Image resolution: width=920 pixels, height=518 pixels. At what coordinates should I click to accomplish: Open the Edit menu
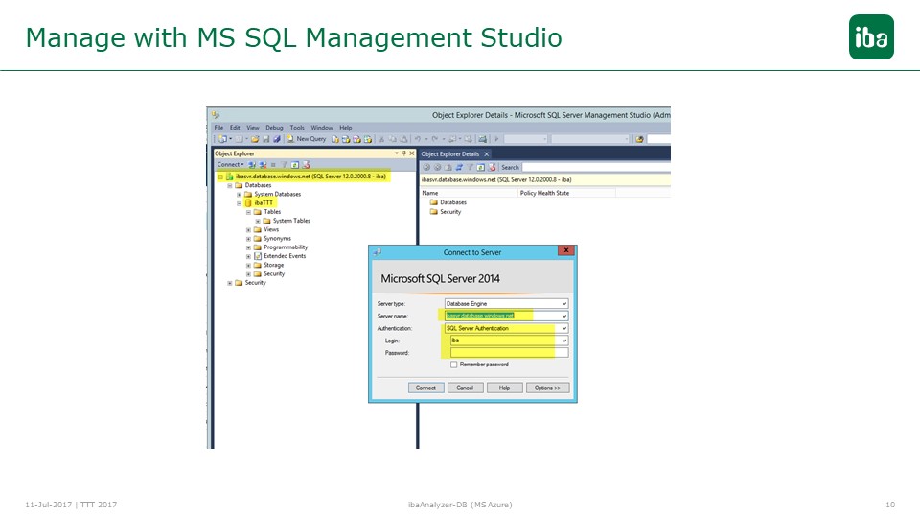click(x=235, y=128)
